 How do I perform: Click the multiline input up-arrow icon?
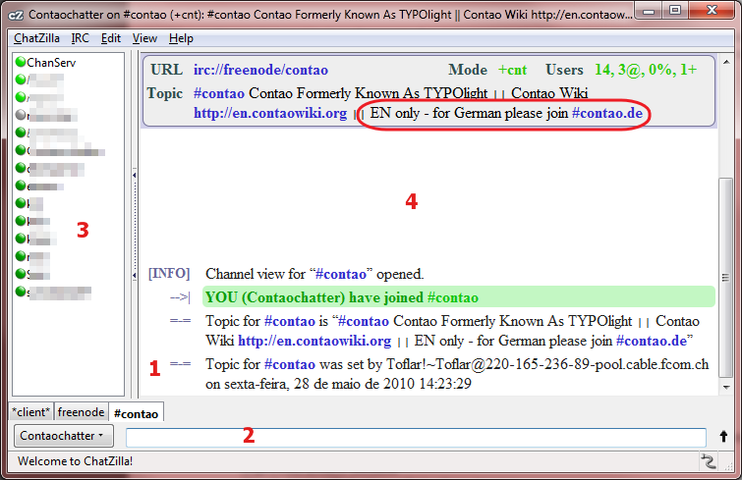tap(723, 436)
